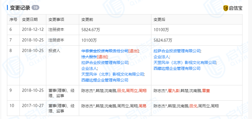Open 企业法人 link in 变更后 column

[x=161, y=57]
